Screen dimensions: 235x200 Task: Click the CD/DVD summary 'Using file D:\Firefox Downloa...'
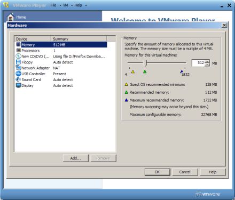(x=79, y=57)
